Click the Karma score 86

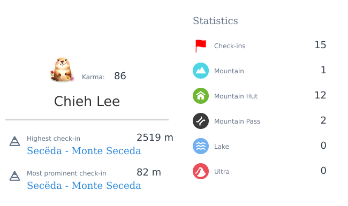coord(120,76)
